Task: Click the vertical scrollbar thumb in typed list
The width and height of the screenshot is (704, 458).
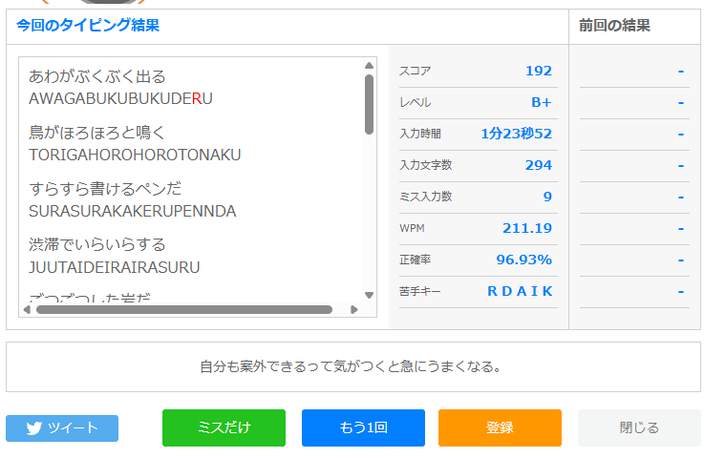Action: (x=369, y=105)
